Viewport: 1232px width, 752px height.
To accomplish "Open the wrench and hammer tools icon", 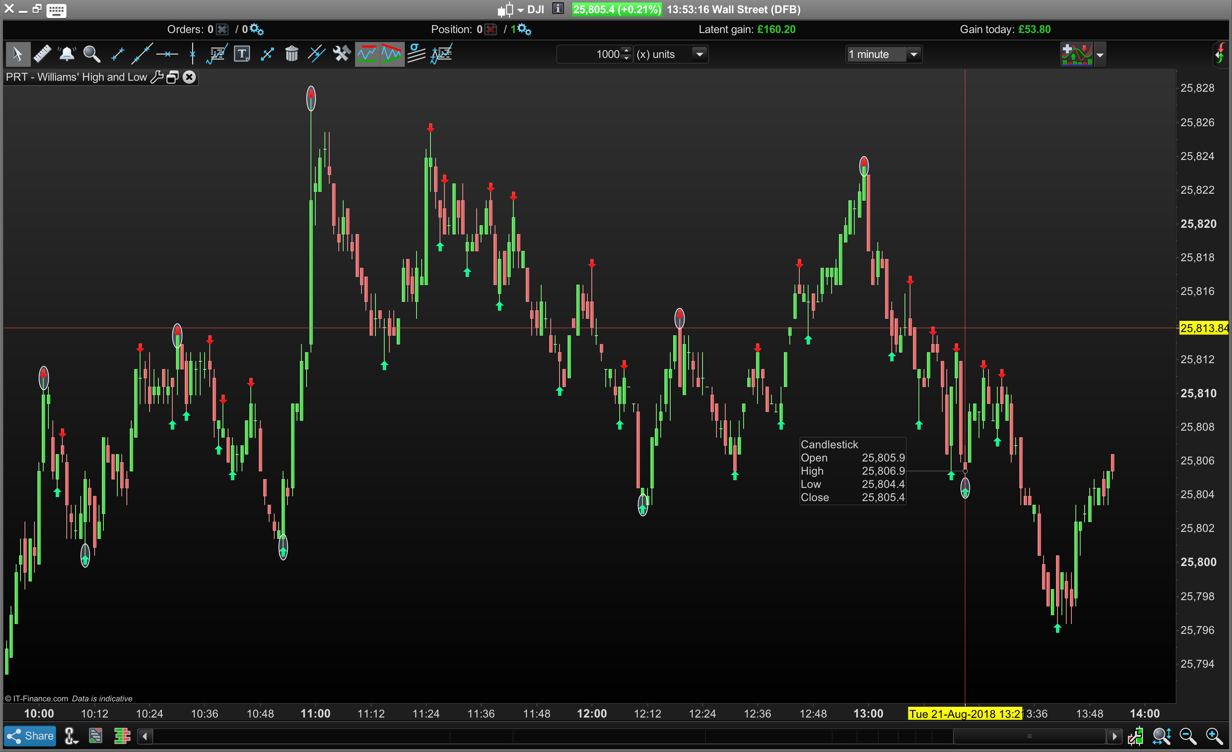I will (x=341, y=54).
